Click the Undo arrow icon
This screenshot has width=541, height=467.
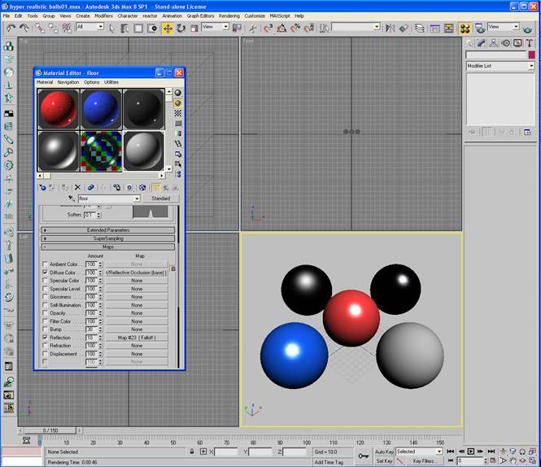pyautogui.click(x=11, y=28)
